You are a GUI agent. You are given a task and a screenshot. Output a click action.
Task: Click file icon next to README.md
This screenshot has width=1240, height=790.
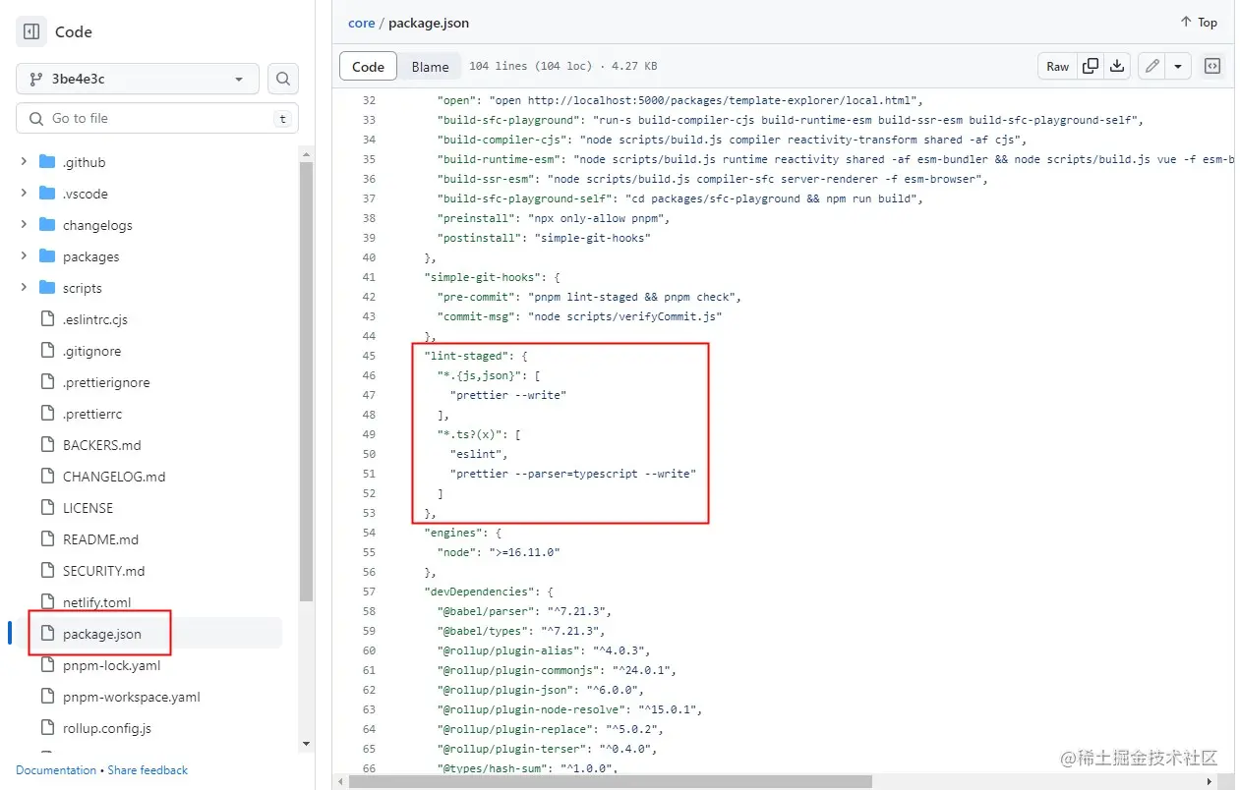point(47,539)
